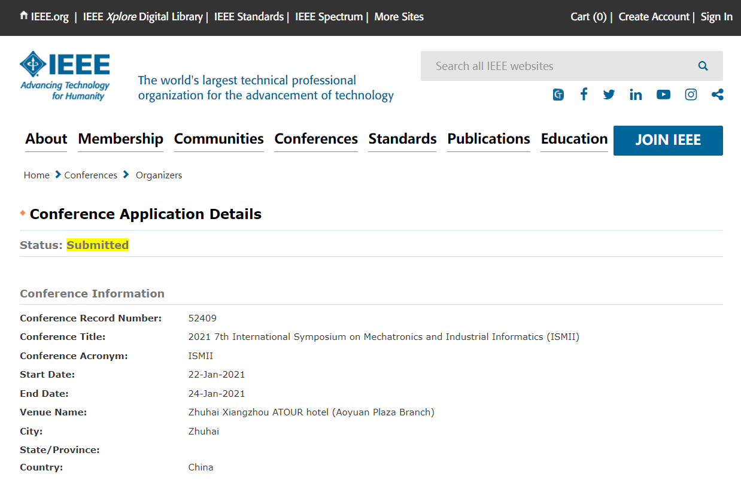The height and width of the screenshot is (486, 741).
Task: Click the Submitted status label
Action: click(98, 245)
